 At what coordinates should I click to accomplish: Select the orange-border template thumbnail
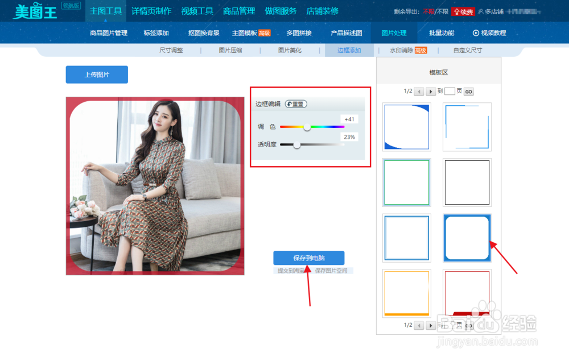click(406, 293)
